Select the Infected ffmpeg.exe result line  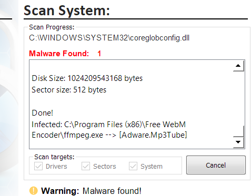(x=109, y=130)
